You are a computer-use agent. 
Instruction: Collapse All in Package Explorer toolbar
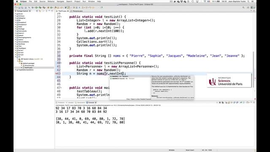37,11
